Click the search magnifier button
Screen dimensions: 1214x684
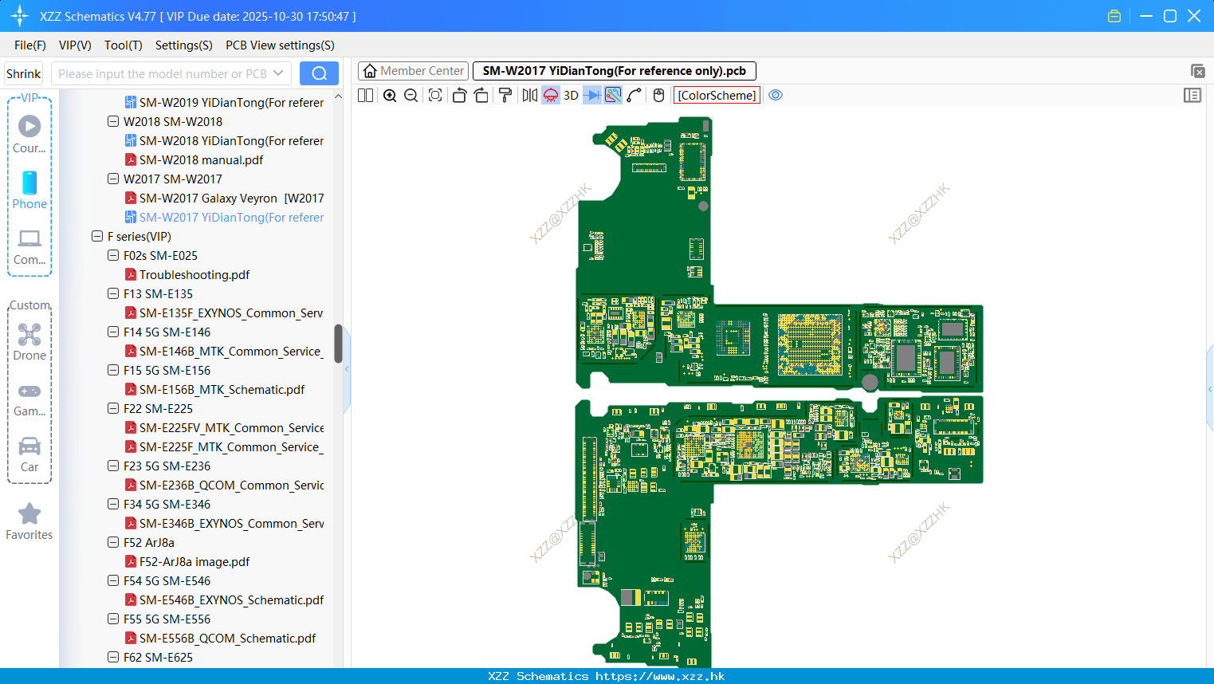[x=319, y=73]
